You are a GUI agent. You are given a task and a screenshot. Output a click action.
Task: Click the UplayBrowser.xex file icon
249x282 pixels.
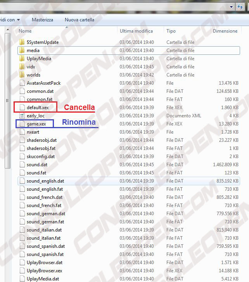[22, 270]
